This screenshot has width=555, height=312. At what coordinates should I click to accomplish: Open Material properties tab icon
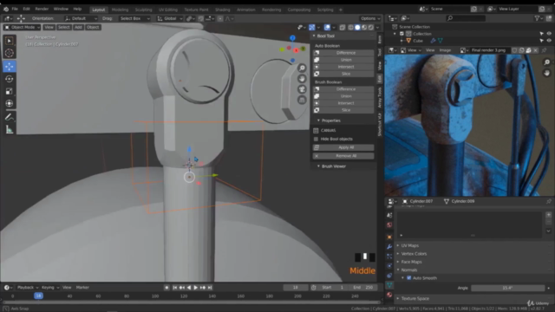tap(389, 295)
